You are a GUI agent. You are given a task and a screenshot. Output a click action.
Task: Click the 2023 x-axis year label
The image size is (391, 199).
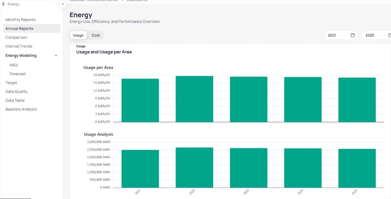(246, 192)
